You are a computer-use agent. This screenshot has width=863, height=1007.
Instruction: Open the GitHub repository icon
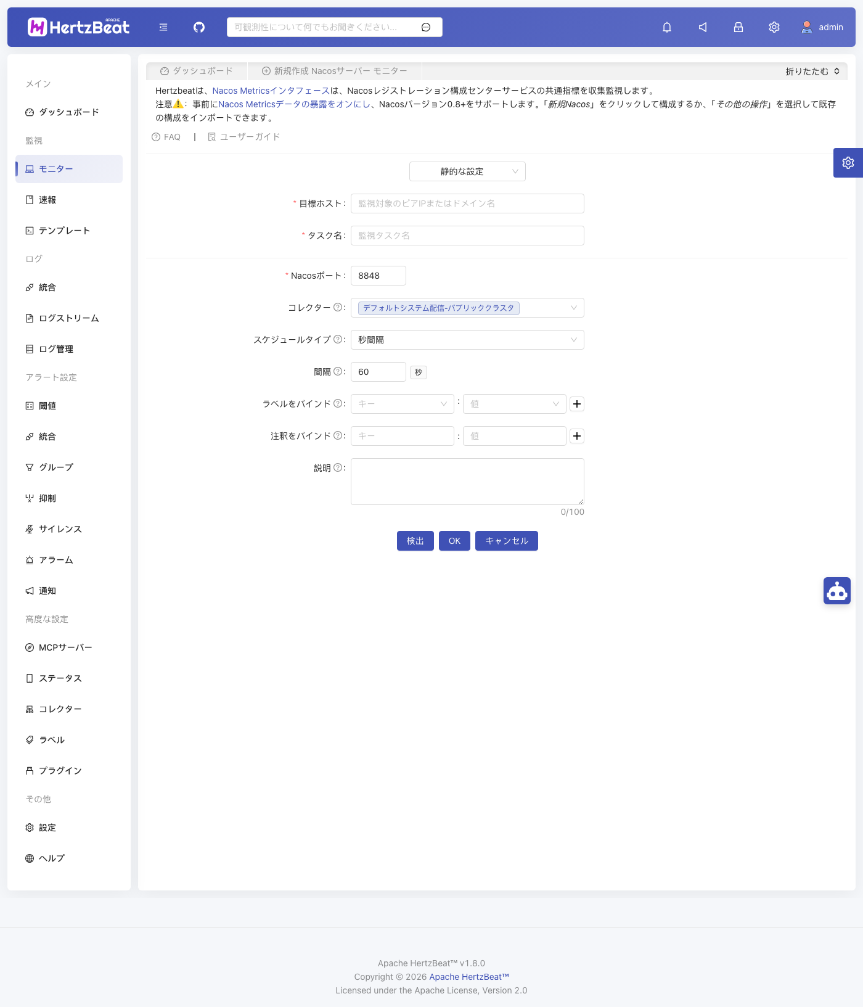[199, 27]
